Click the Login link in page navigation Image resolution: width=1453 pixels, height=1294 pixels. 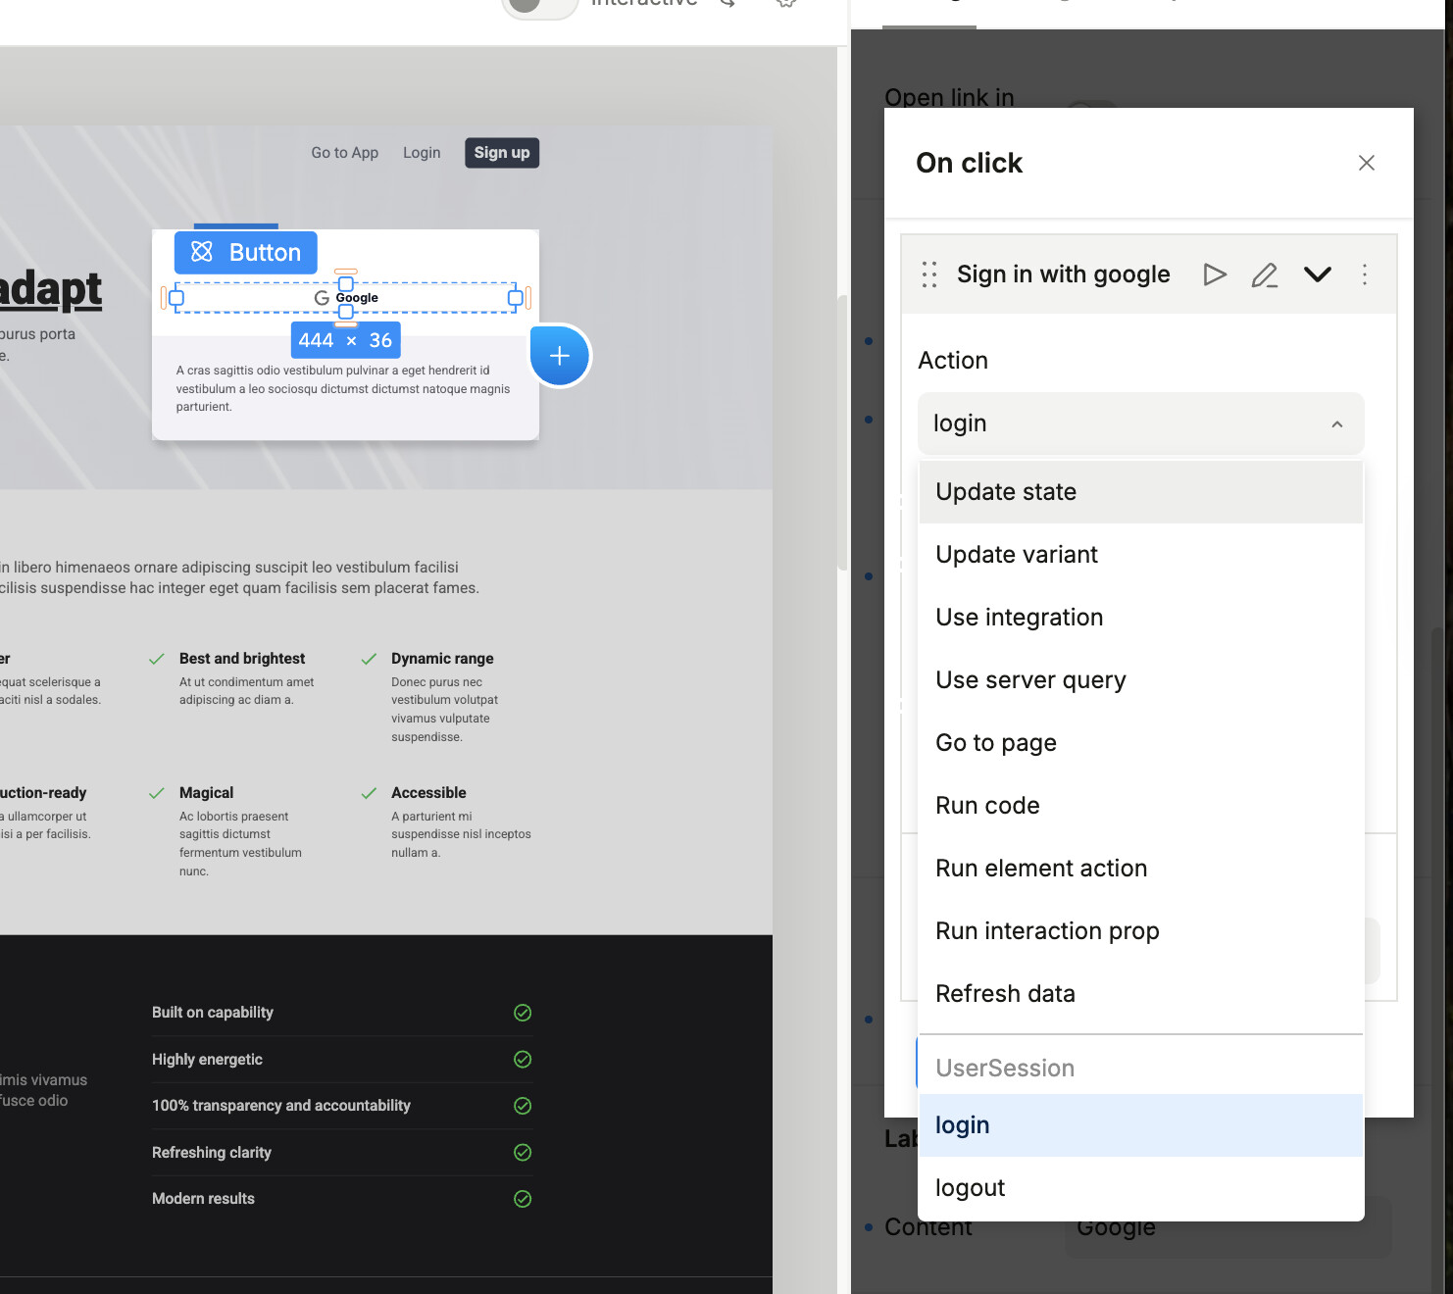422,153
